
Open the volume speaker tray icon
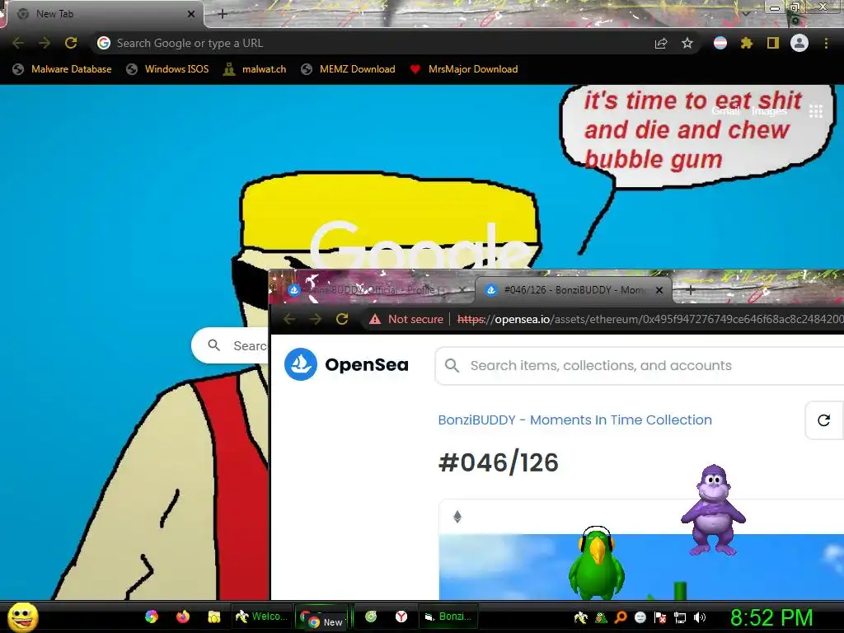tap(700, 618)
